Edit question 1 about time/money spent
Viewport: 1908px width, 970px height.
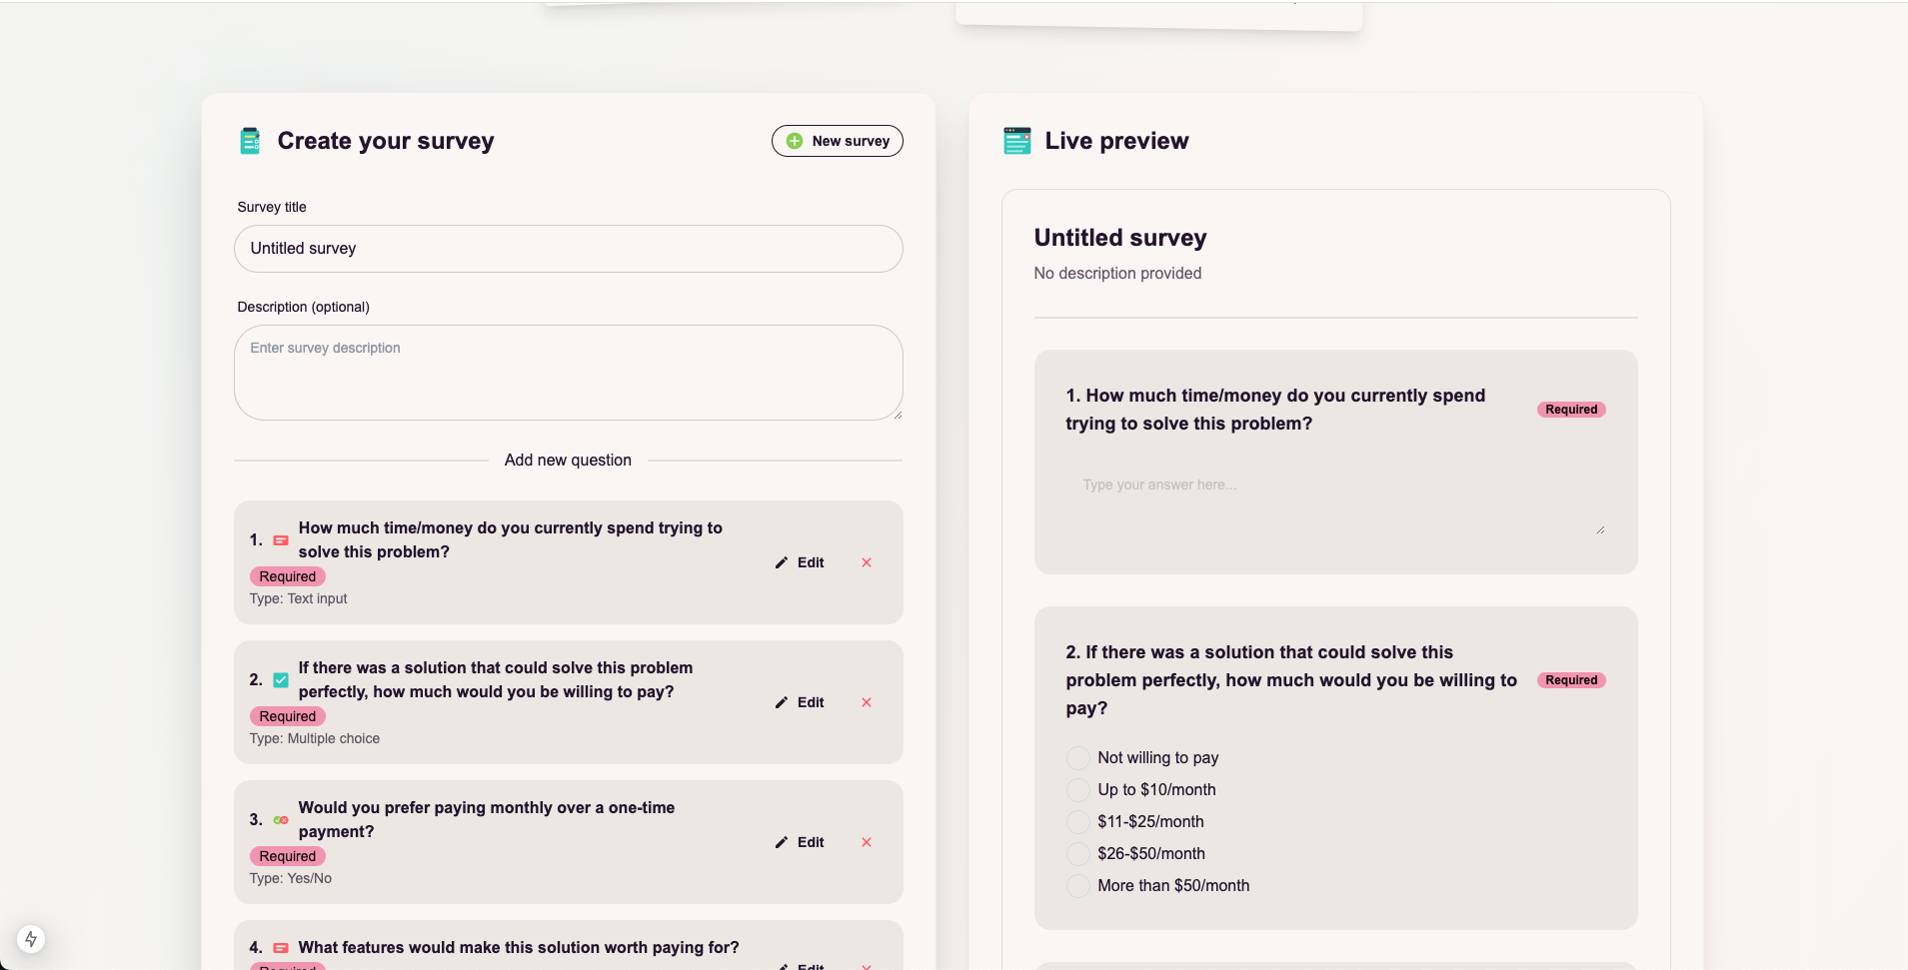click(x=800, y=562)
